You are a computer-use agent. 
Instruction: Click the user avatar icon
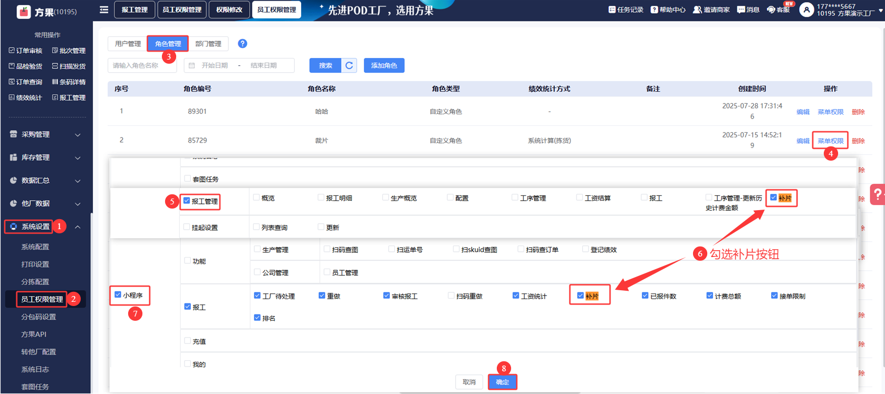click(x=806, y=9)
